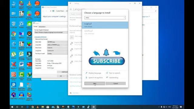Click the Control Panel breadcrumb in address bar
This screenshot has height=109, width=194.
coord(60,11)
